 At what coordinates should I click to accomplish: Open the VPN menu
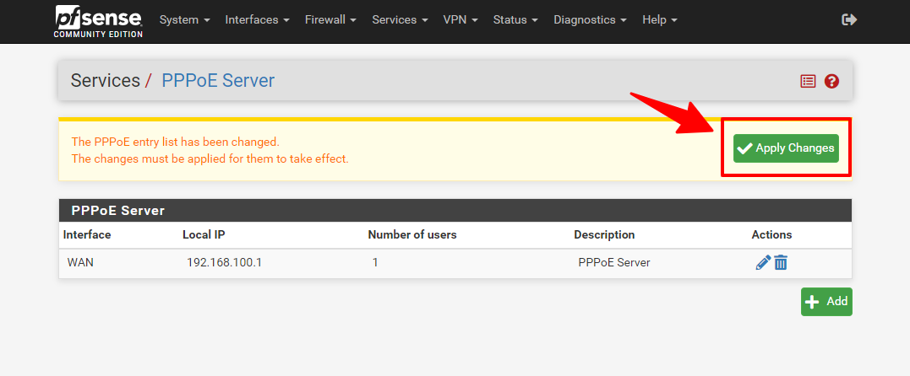click(x=460, y=19)
